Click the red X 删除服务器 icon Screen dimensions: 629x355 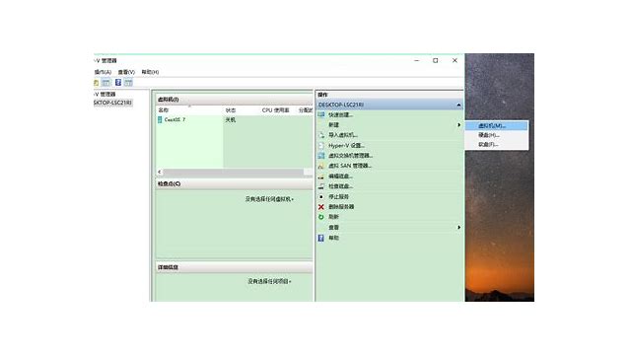[321, 207]
